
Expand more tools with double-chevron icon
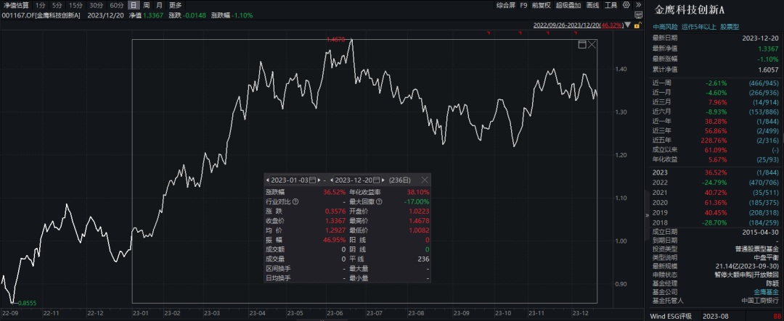(x=639, y=5)
